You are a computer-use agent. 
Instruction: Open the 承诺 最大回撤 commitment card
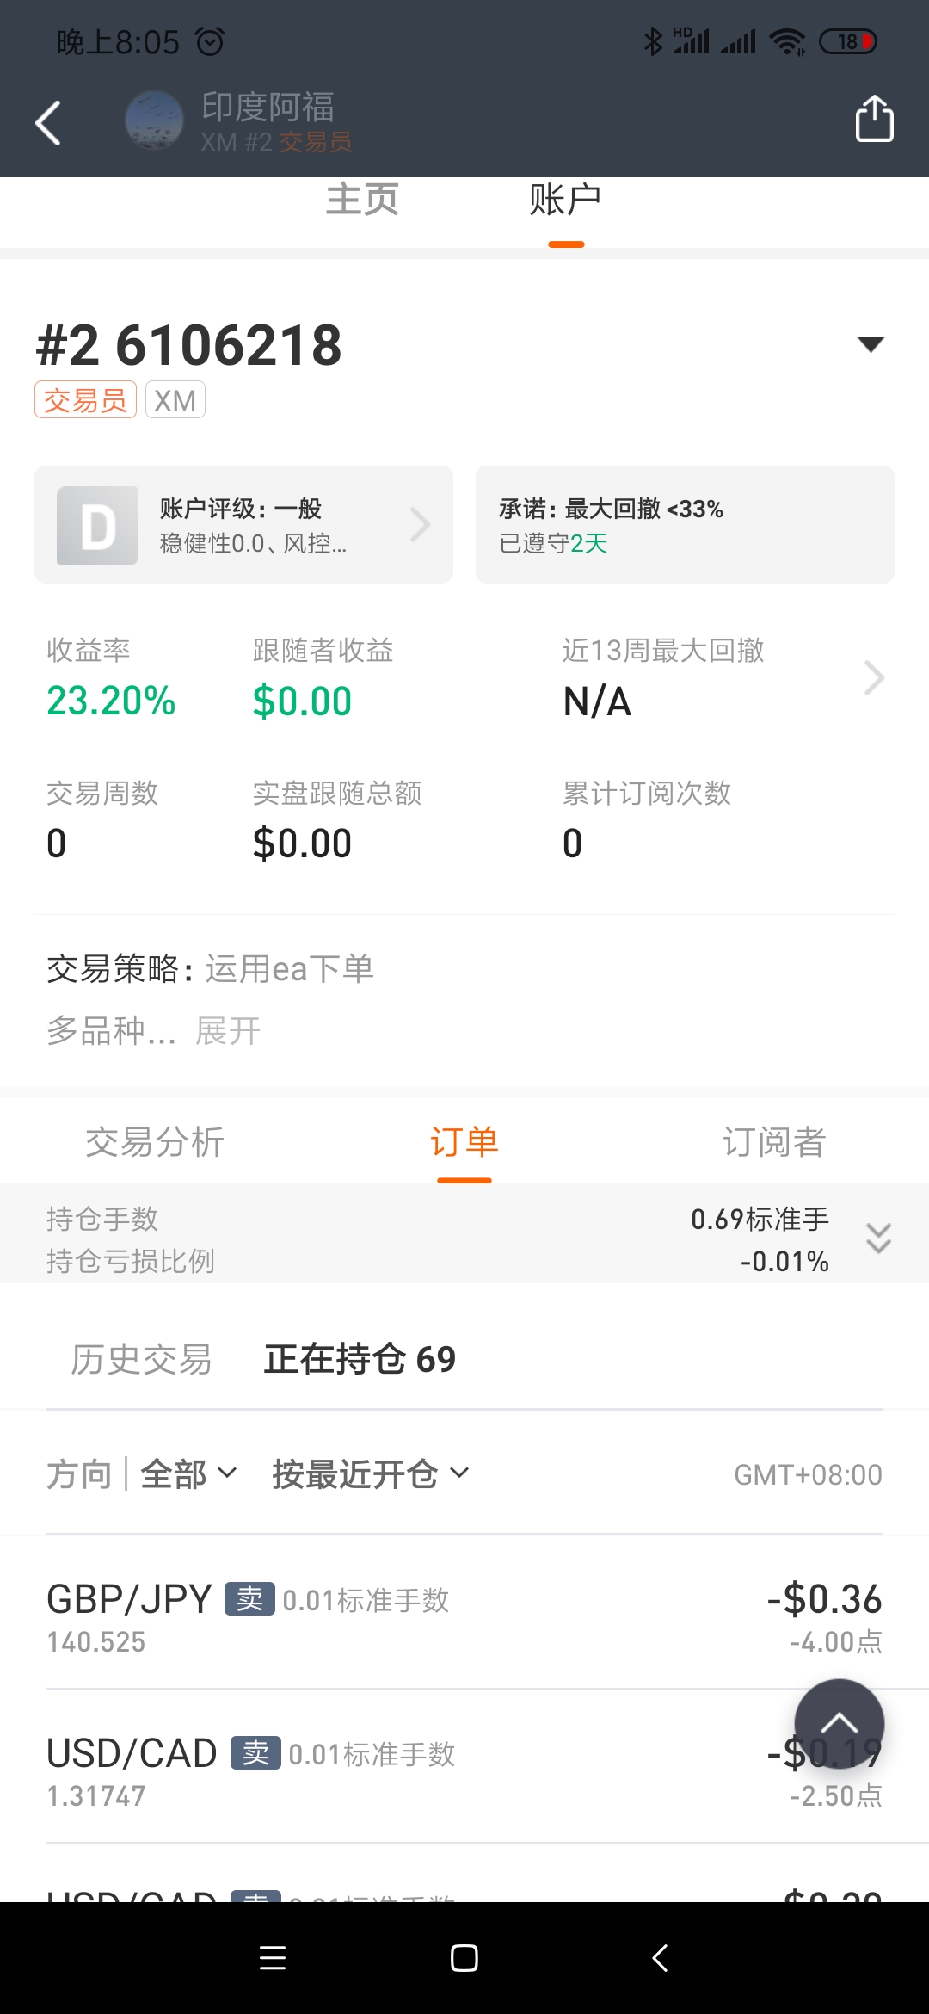click(x=685, y=525)
